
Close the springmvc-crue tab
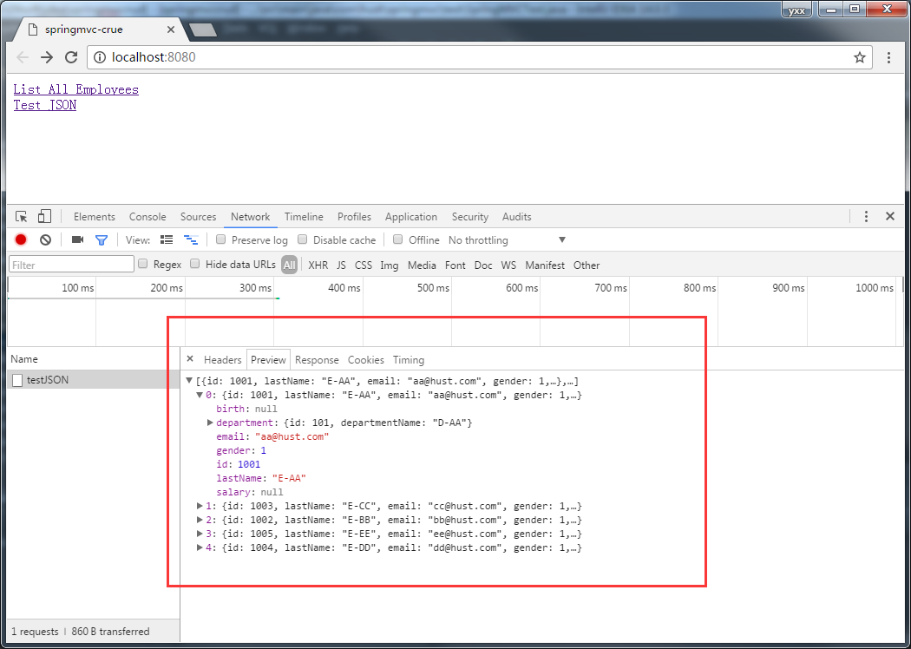[x=170, y=29]
